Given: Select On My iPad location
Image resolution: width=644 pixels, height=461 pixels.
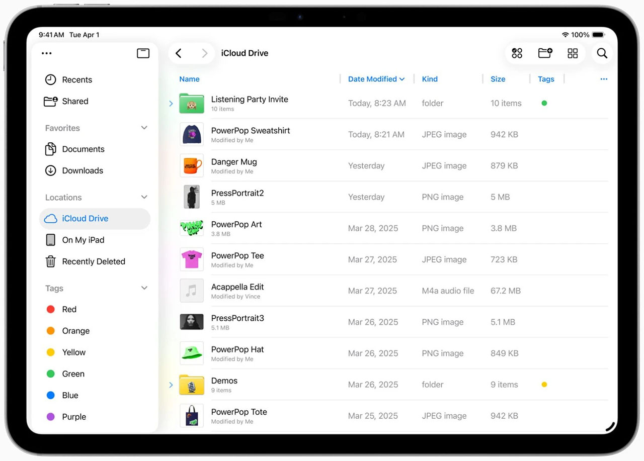Looking at the screenshot, I should (x=83, y=240).
